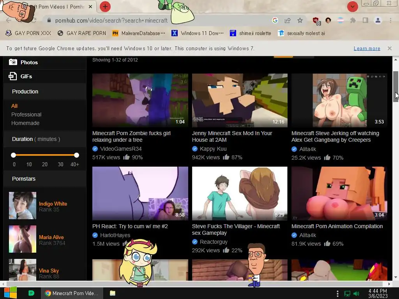Click the verified badge beside Reactorguy

pos(195,242)
